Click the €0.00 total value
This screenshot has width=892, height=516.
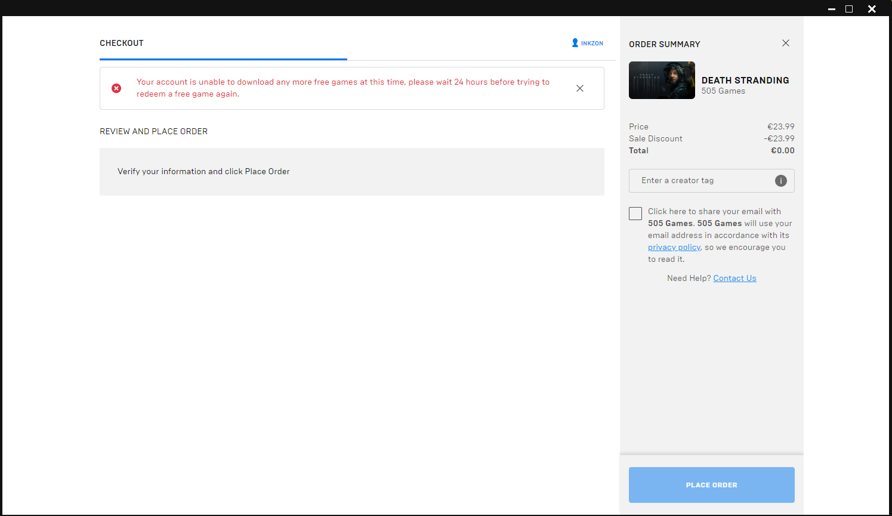click(783, 151)
